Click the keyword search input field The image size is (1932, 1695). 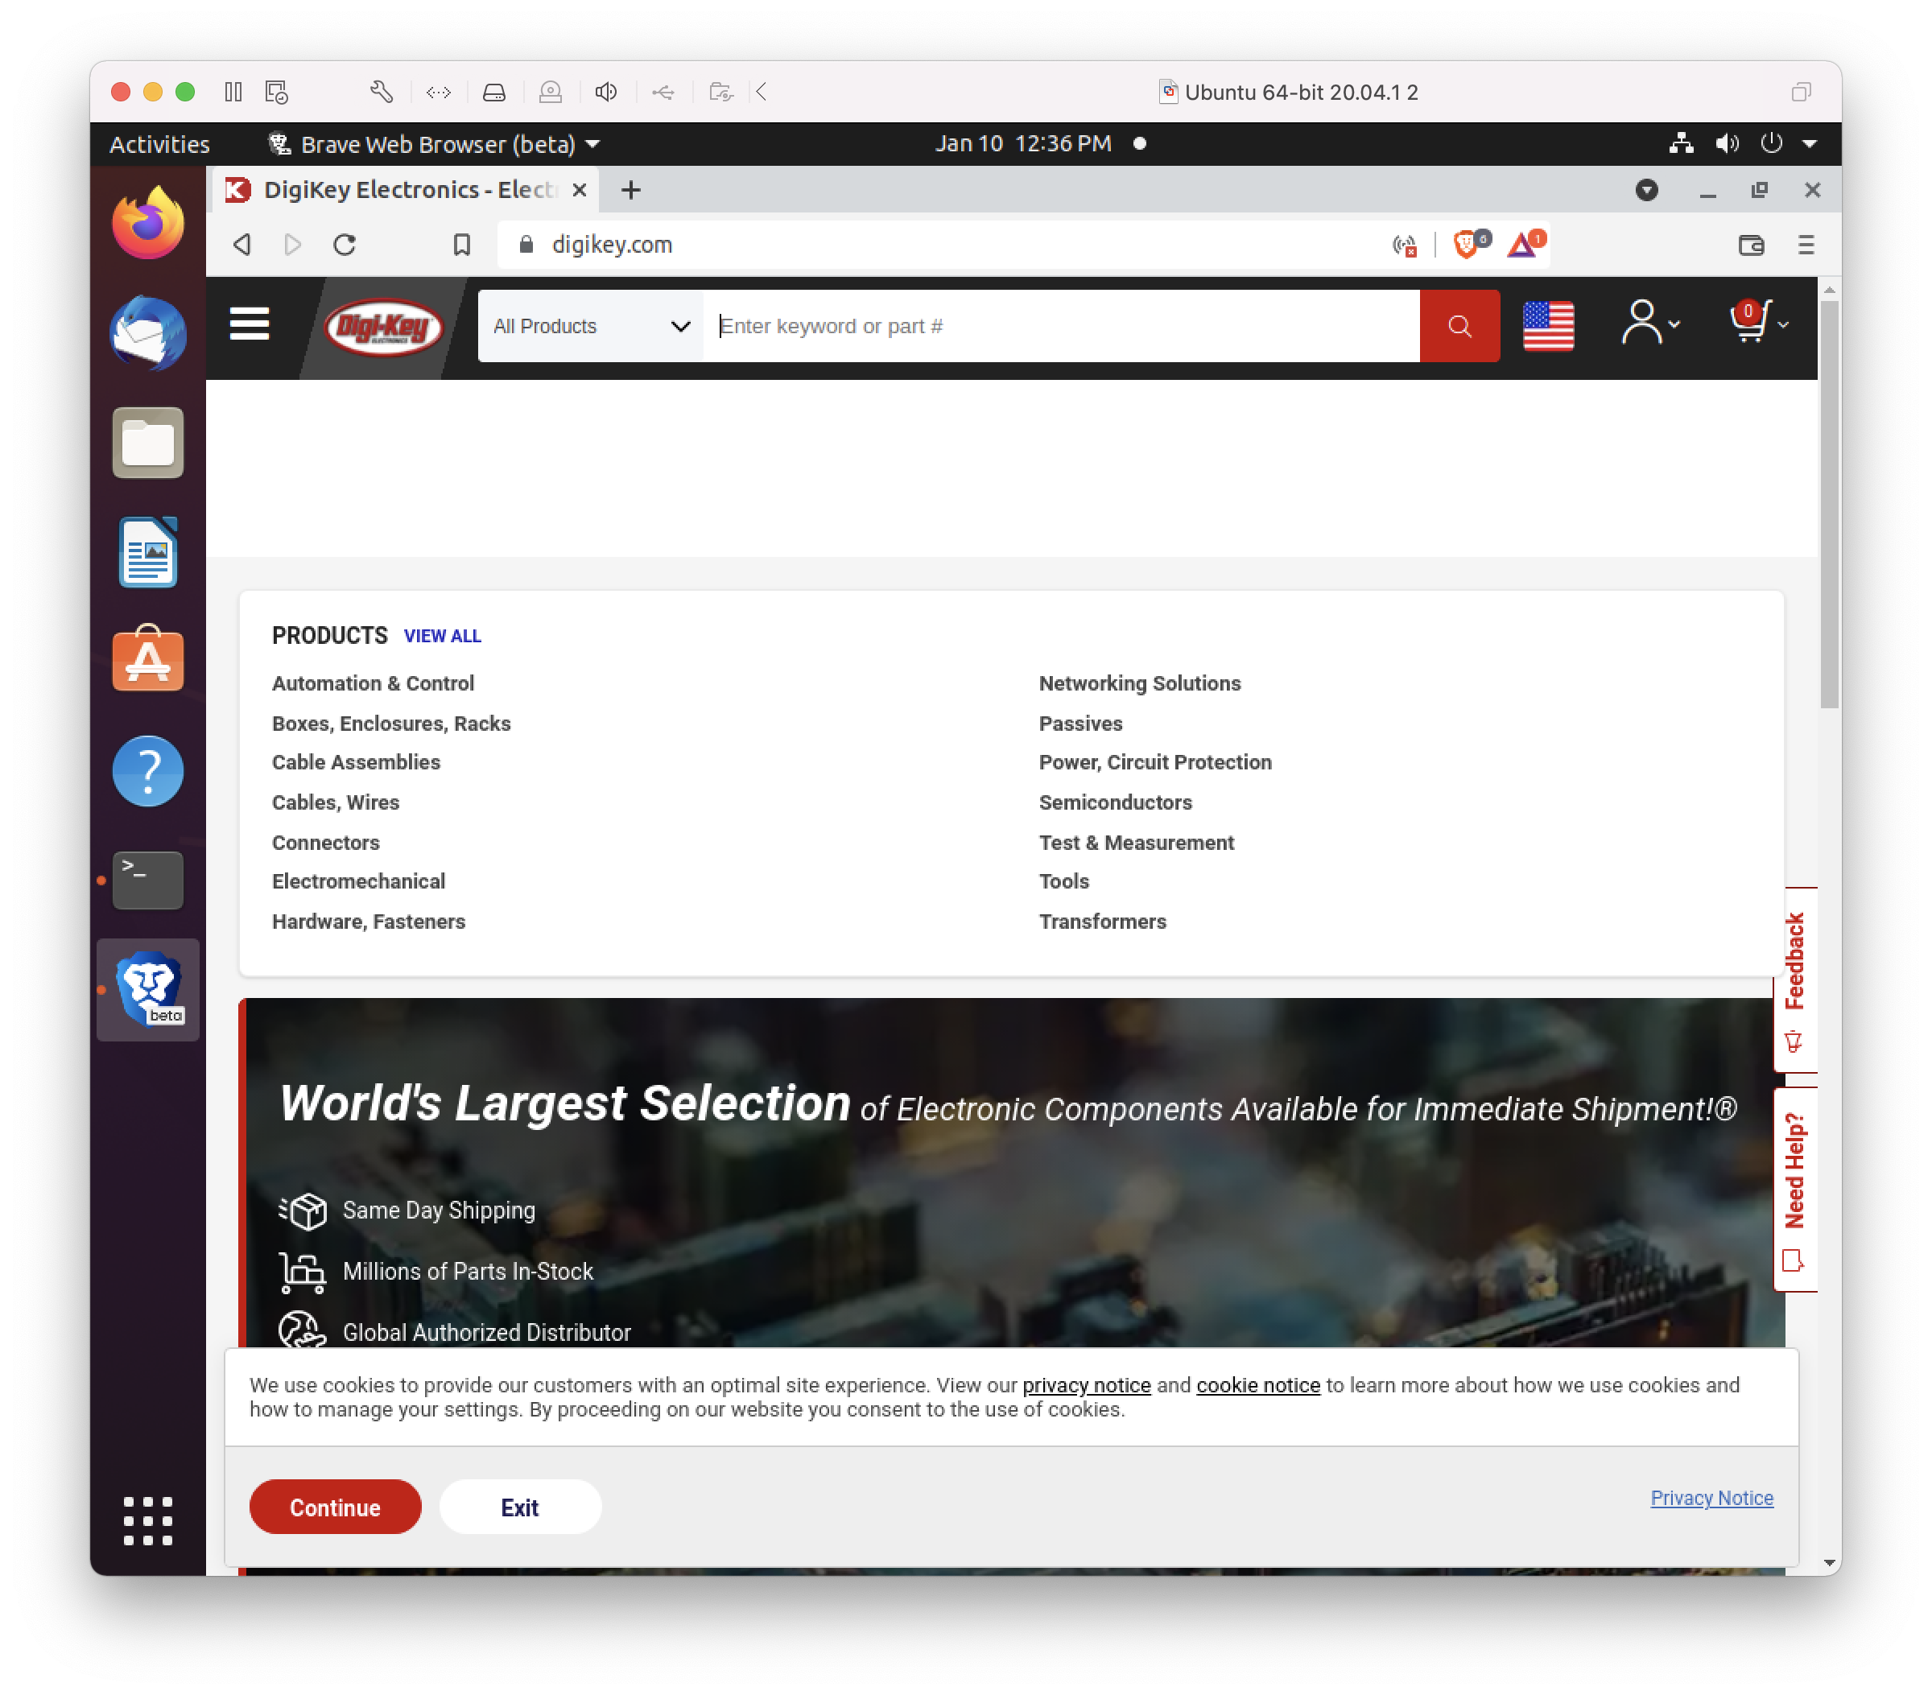point(1040,326)
